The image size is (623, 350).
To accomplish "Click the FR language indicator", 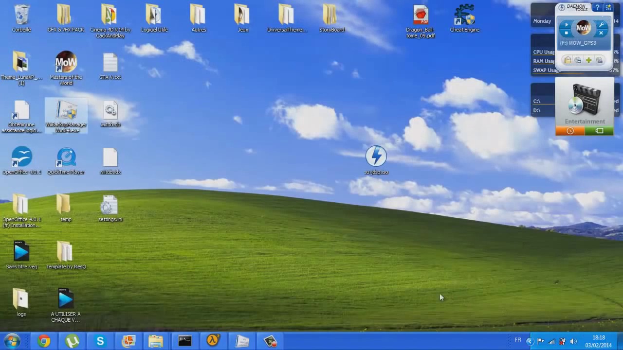I will click(518, 340).
